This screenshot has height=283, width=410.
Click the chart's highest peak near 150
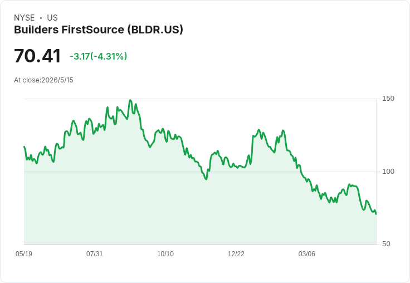pyautogui.click(x=130, y=100)
